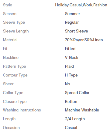Select the V-Neck neckline value
The height and width of the screenshot is (133, 110).
[71, 57]
